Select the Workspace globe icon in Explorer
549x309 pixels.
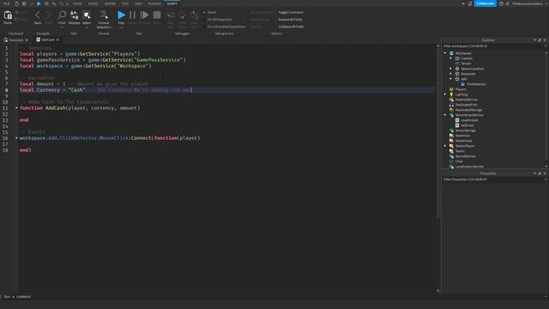(451, 53)
